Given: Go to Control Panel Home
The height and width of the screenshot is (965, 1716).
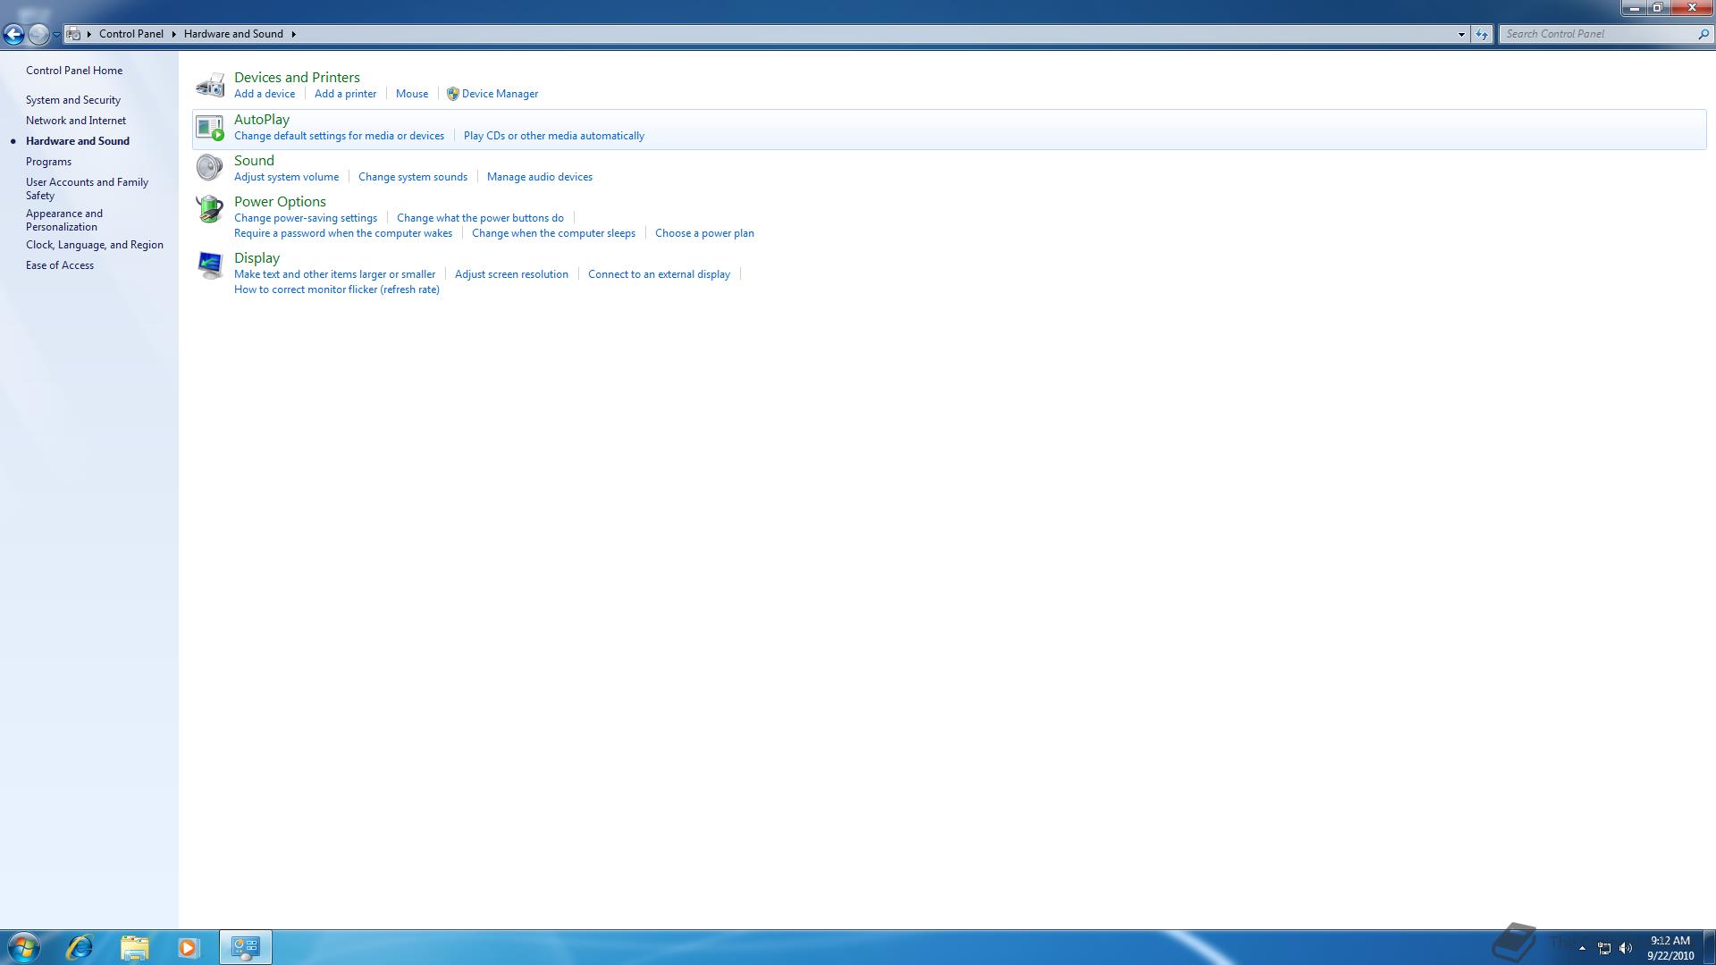Looking at the screenshot, I should point(74,71).
